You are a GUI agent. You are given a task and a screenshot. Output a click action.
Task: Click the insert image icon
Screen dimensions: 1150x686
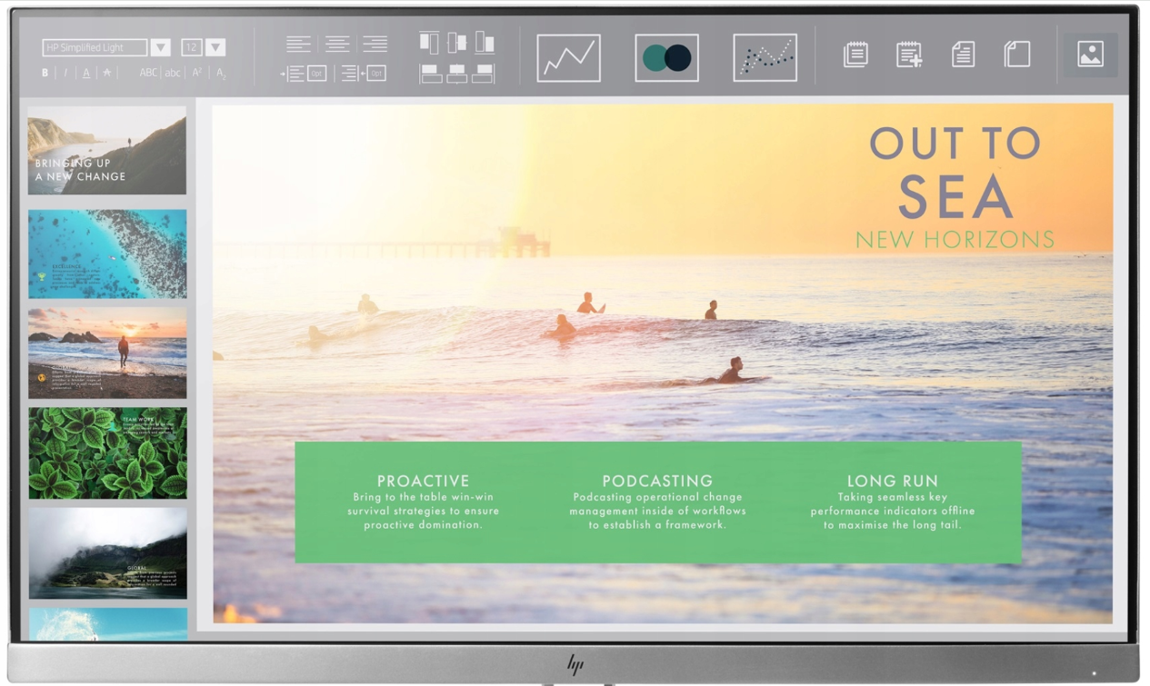click(x=1090, y=55)
